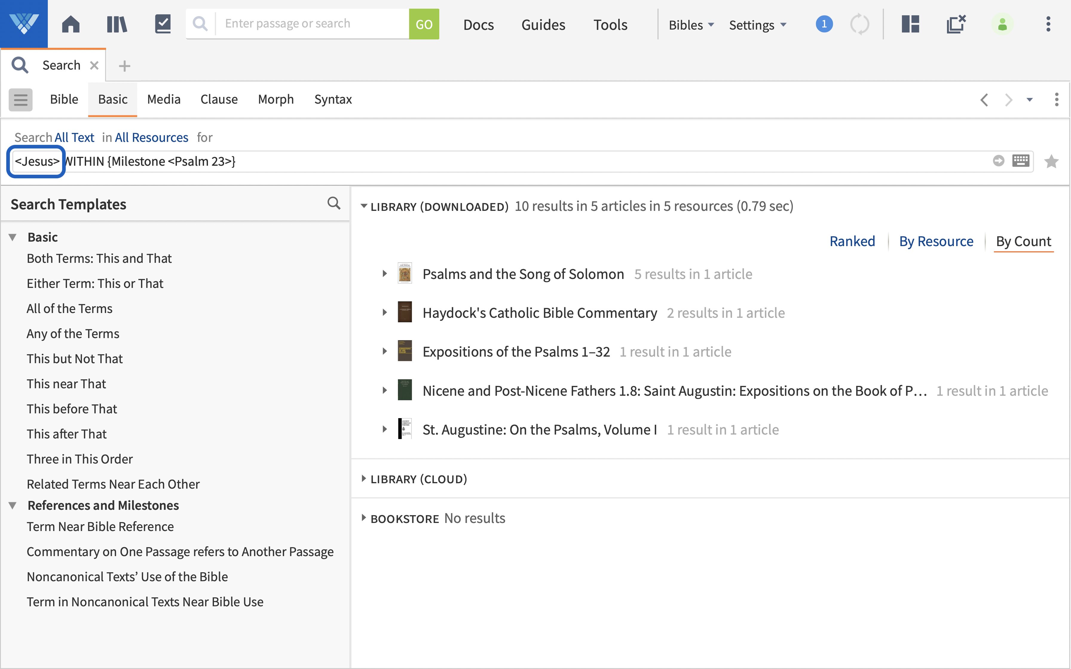1071x669 pixels.
Task: Sort results By Resource
Action: tap(936, 241)
